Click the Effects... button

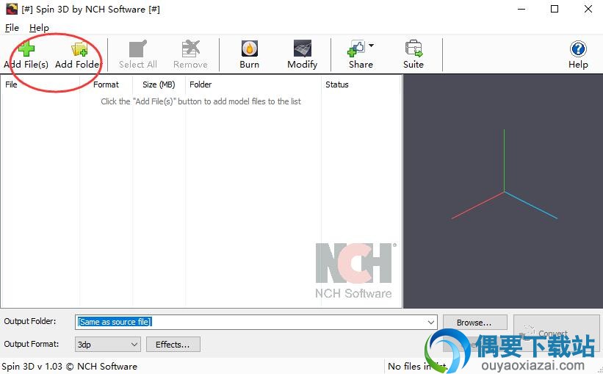(173, 345)
